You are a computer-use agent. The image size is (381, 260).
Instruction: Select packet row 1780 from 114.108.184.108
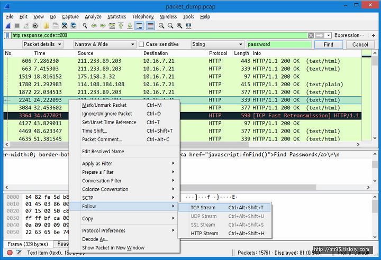[x=183, y=84]
